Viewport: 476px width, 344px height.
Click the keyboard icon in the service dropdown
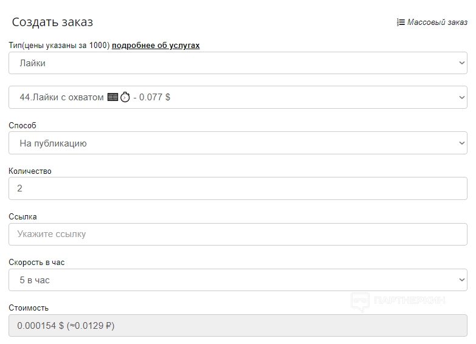coord(112,97)
